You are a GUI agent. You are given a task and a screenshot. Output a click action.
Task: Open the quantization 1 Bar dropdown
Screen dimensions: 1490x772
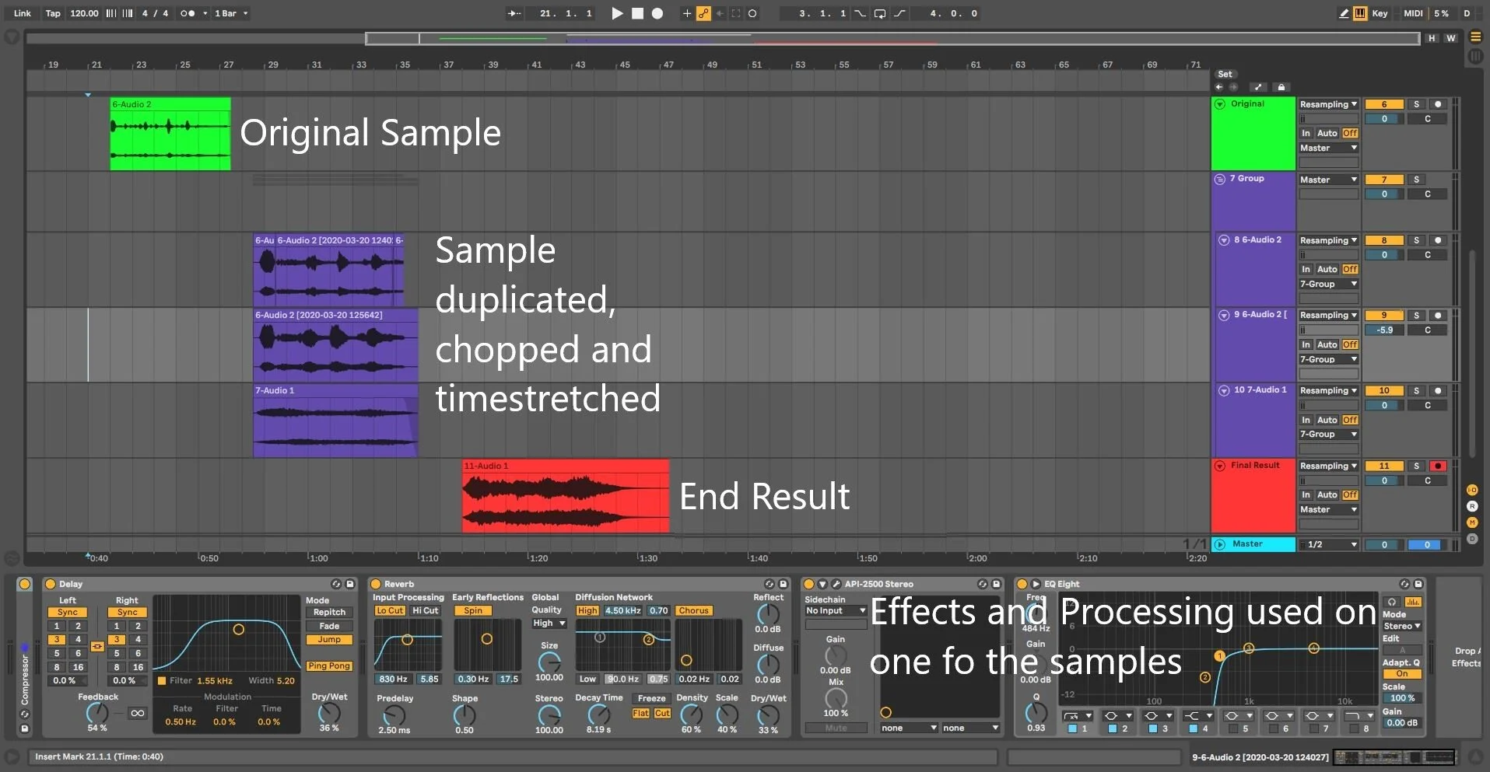coord(231,13)
